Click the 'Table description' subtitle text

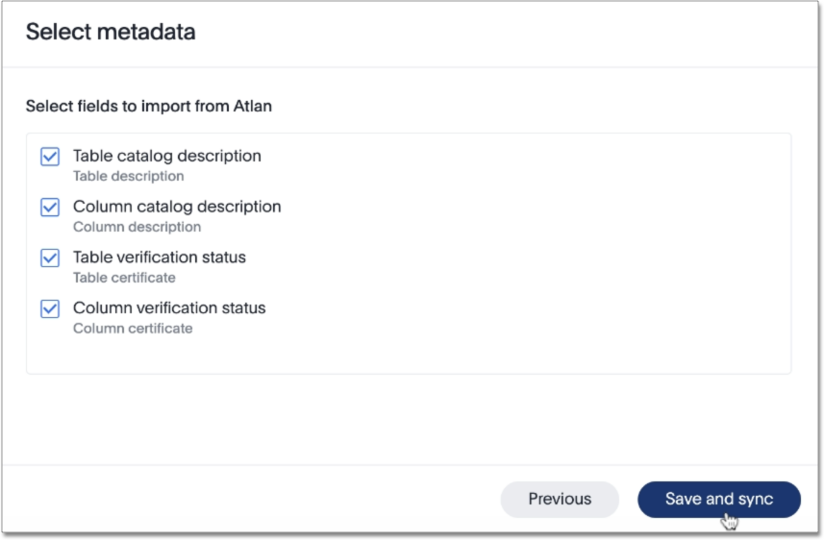tap(128, 177)
